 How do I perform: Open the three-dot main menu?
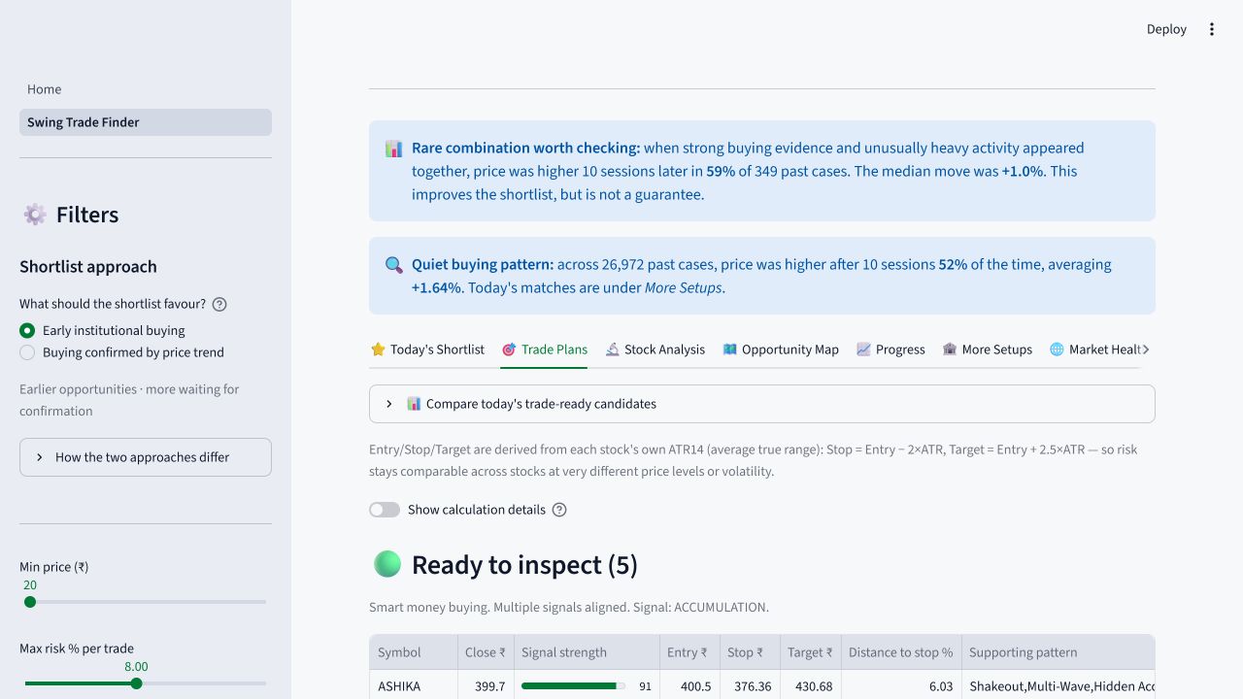(1211, 29)
